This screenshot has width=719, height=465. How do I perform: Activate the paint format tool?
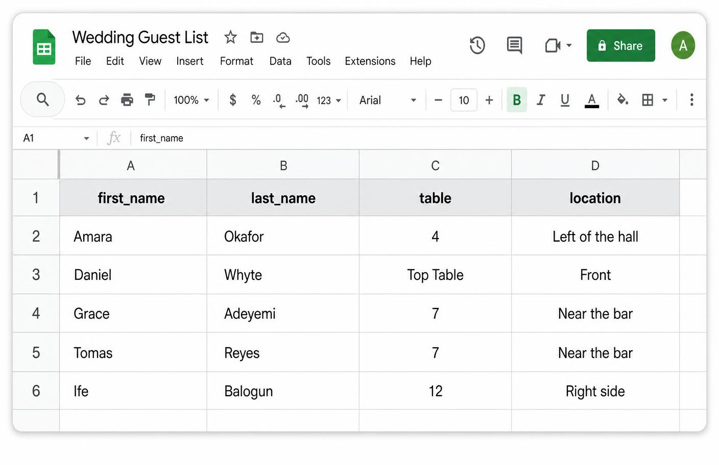(x=150, y=99)
